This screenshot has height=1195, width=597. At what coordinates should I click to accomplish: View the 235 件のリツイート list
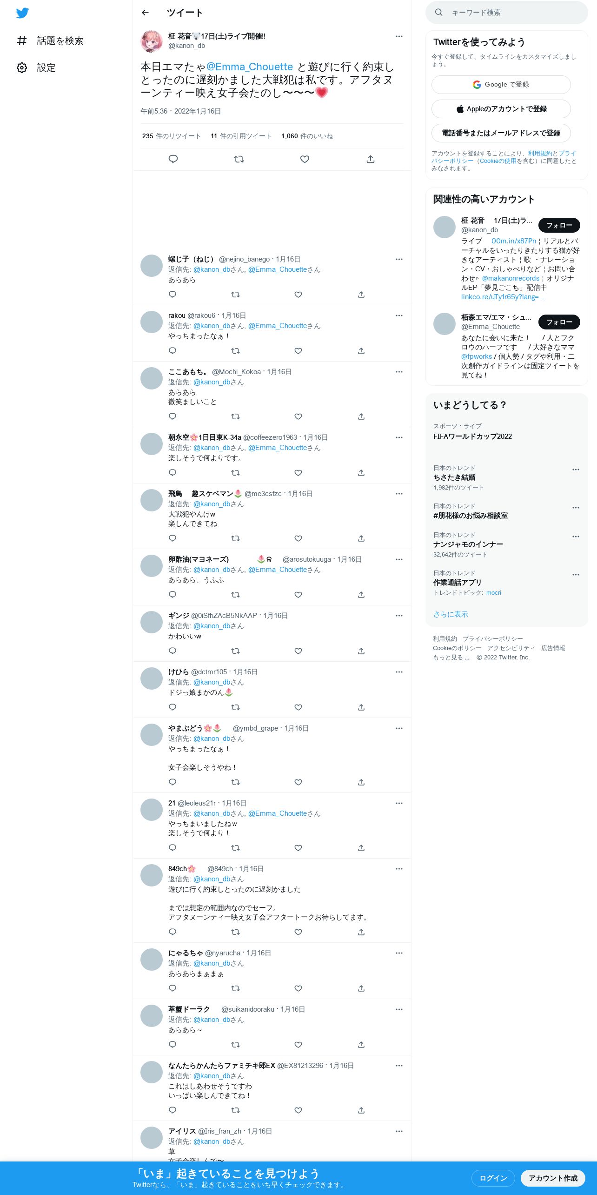tap(171, 136)
